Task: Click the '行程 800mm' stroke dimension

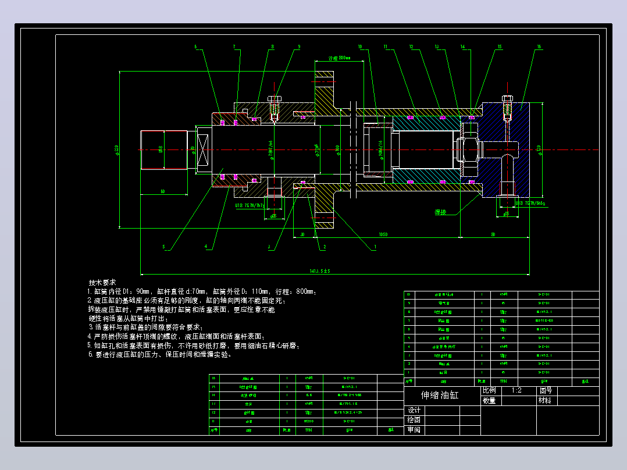Action: (340, 58)
